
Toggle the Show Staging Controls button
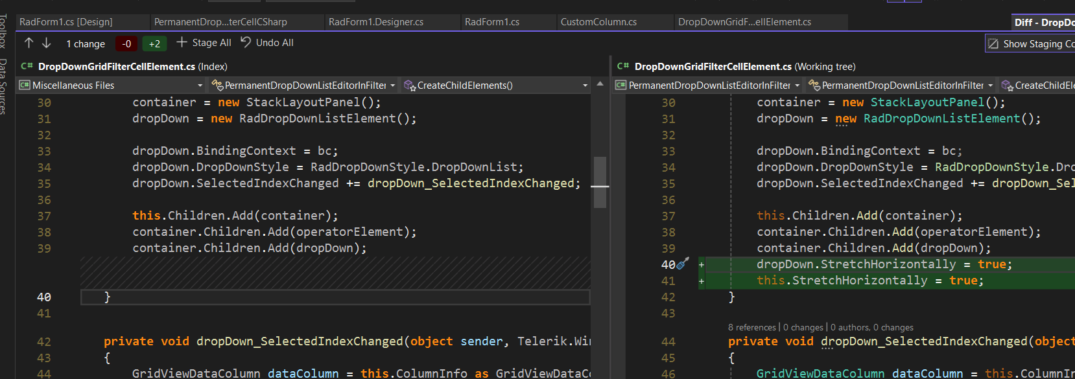(1030, 44)
